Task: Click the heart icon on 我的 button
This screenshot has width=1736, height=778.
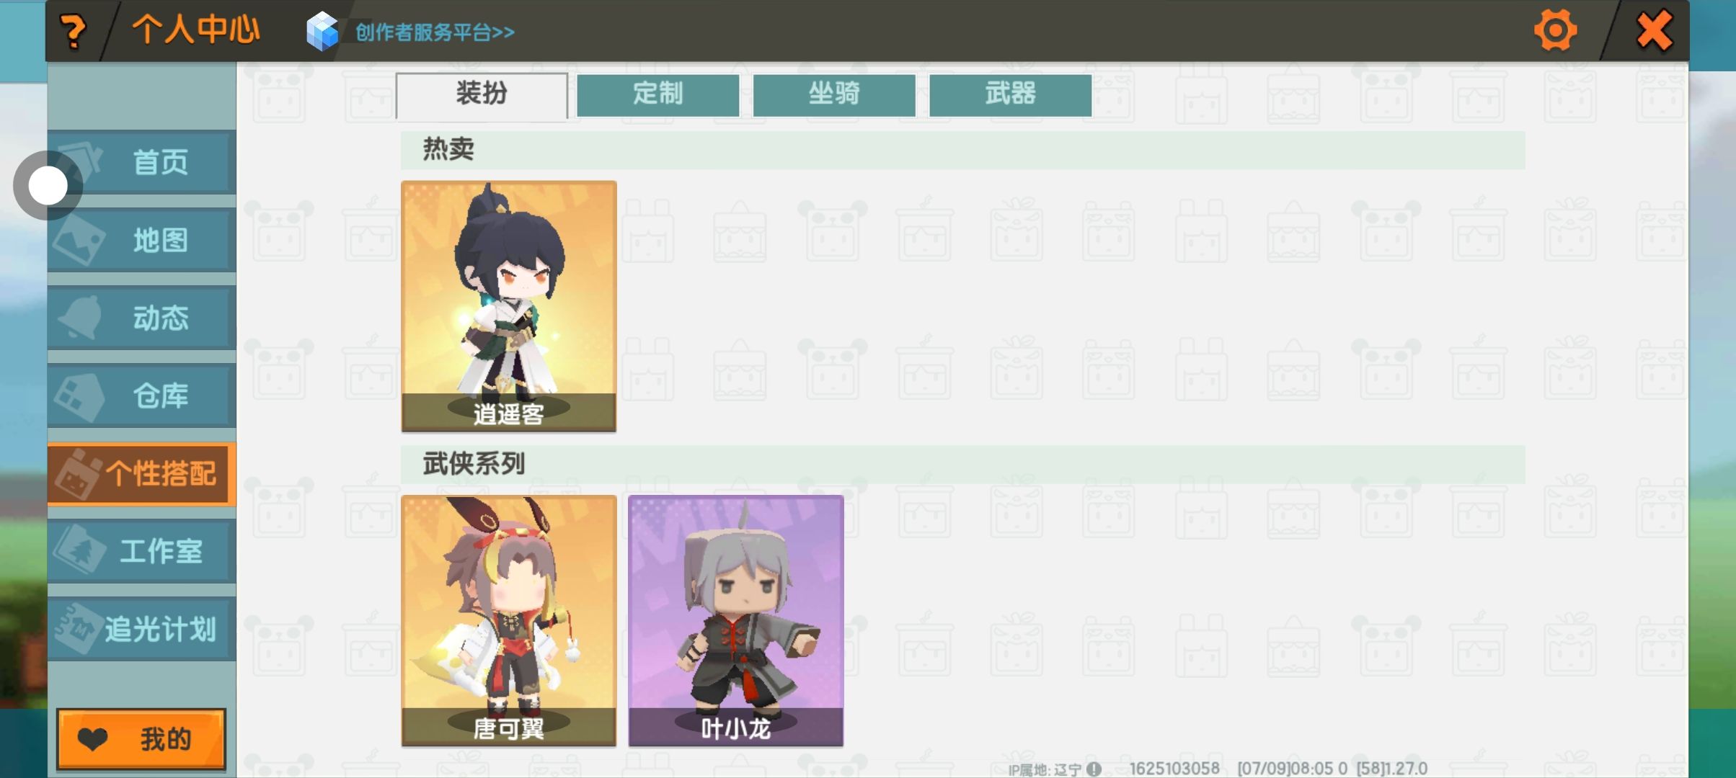Action: [x=92, y=739]
